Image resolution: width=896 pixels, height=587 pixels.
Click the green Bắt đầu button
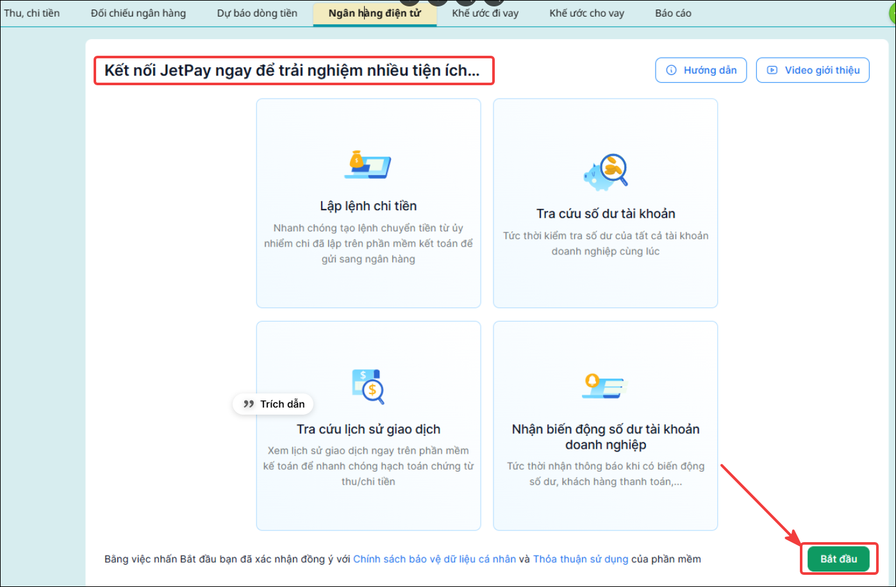(838, 559)
